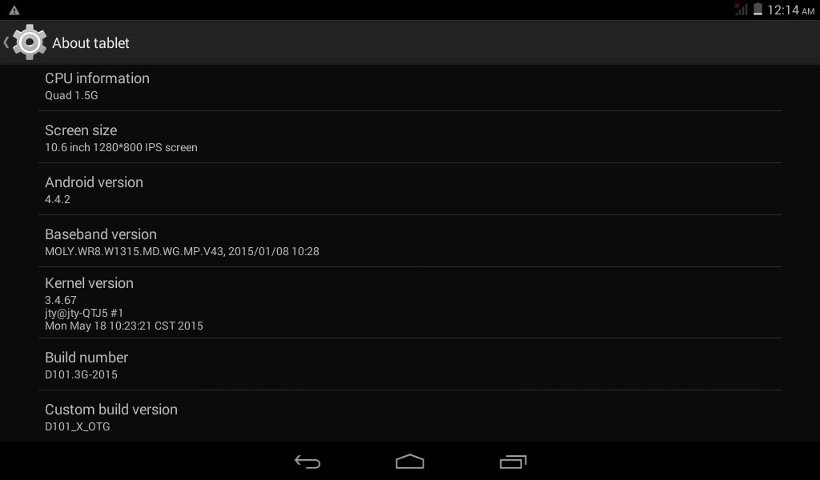The image size is (820, 480).
Task: Tap the About tablet title text
Action: [90, 43]
